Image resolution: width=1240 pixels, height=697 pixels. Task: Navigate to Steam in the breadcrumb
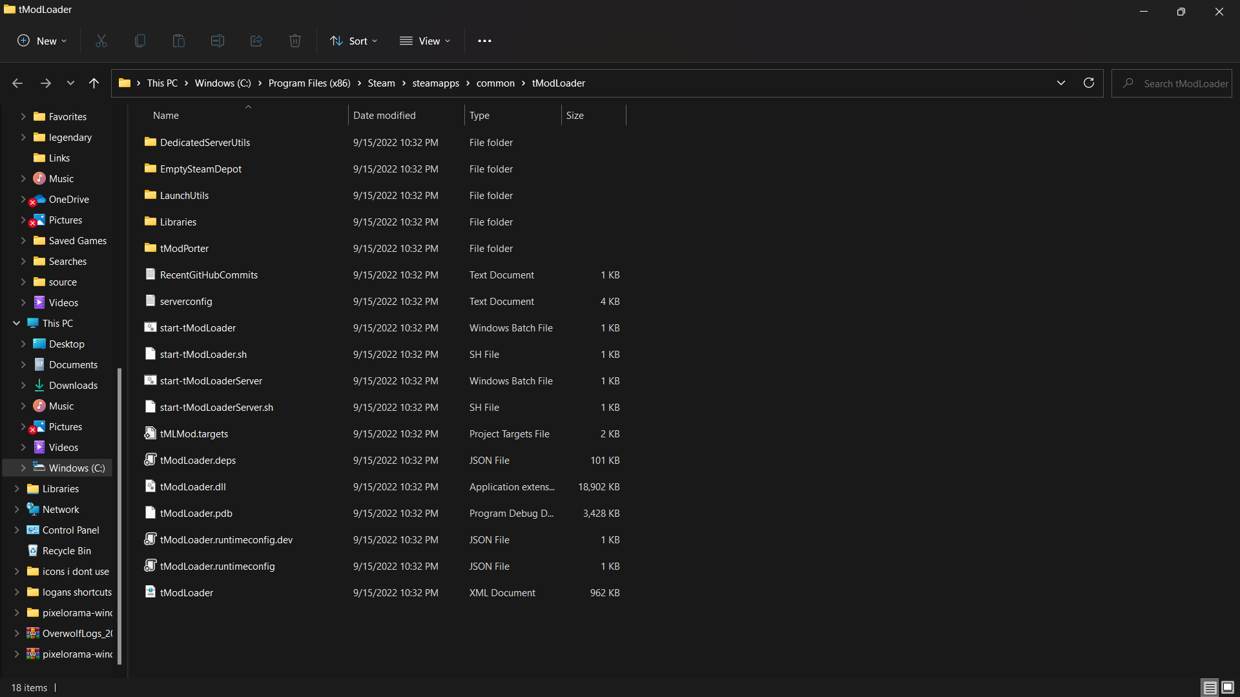coord(381,83)
